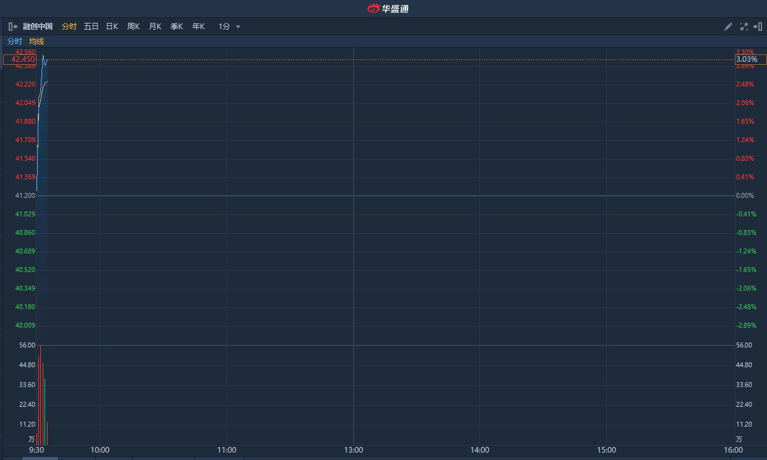767x460 pixels.
Task: Click the pencil drawing tool icon
Action: pos(728,27)
